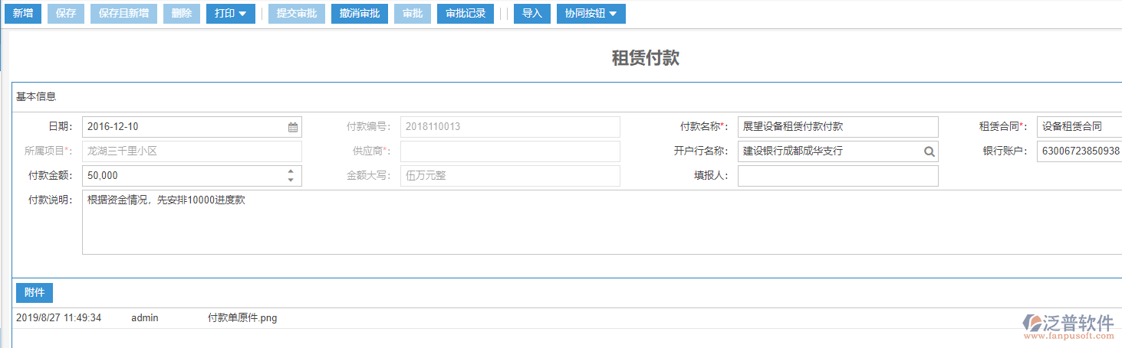Click 撤消审批 button
The height and width of the screenshot is (348, 1122).
pyautogui.click(x=360, y=14)
